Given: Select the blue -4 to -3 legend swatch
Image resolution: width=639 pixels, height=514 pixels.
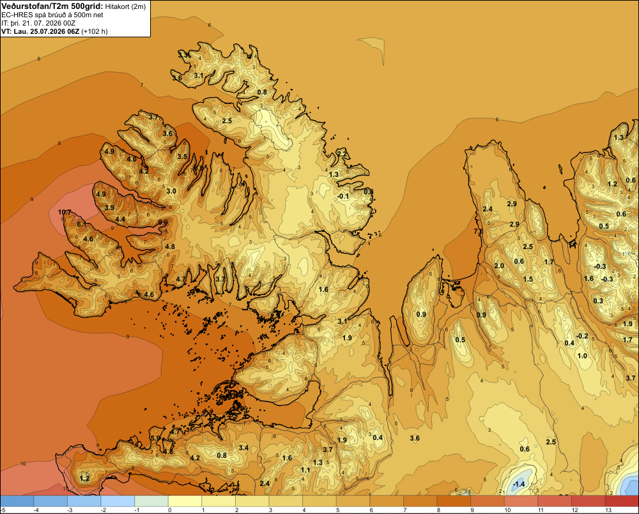Looking at the screenshot, I should click(x=50, y=501).
